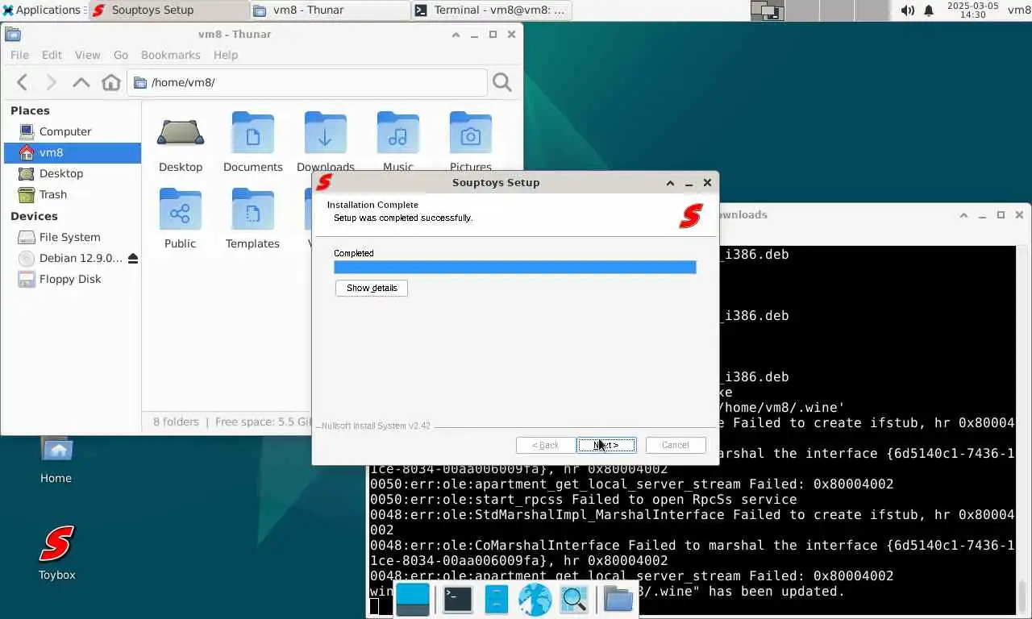1032x619 pixels.
Task: Open the File menu in Thunar
Action: 19,55
